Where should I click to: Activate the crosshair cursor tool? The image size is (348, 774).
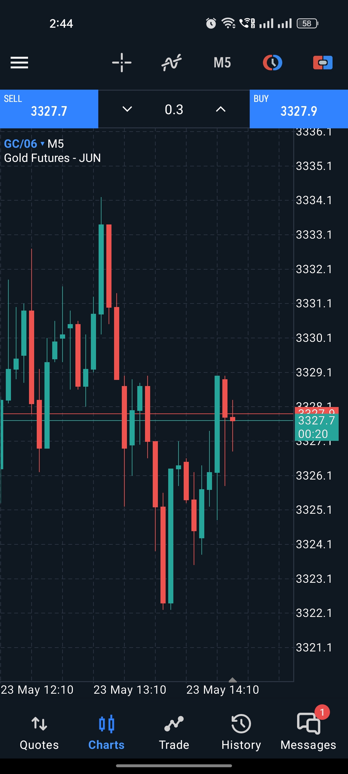(x=122, y=63)
